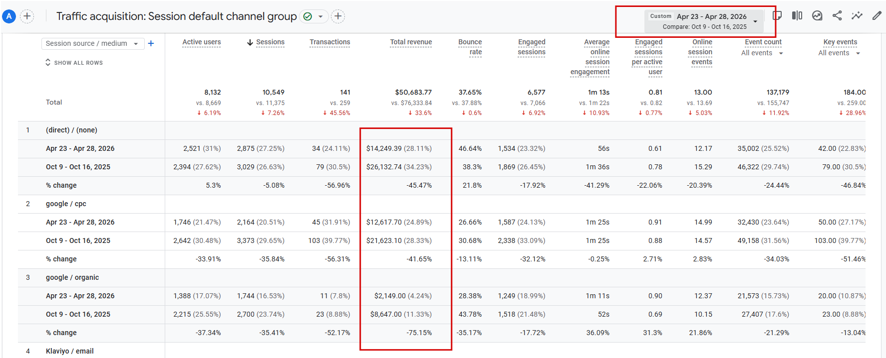The height and width of the screenshot is (358, 886).
Task: Click the All Users segment 'A' badge
Action: point(9,16)
